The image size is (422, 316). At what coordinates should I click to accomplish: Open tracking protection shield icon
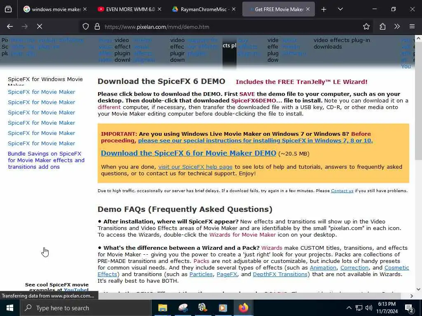pyautogui.click(x=86, y=27)
